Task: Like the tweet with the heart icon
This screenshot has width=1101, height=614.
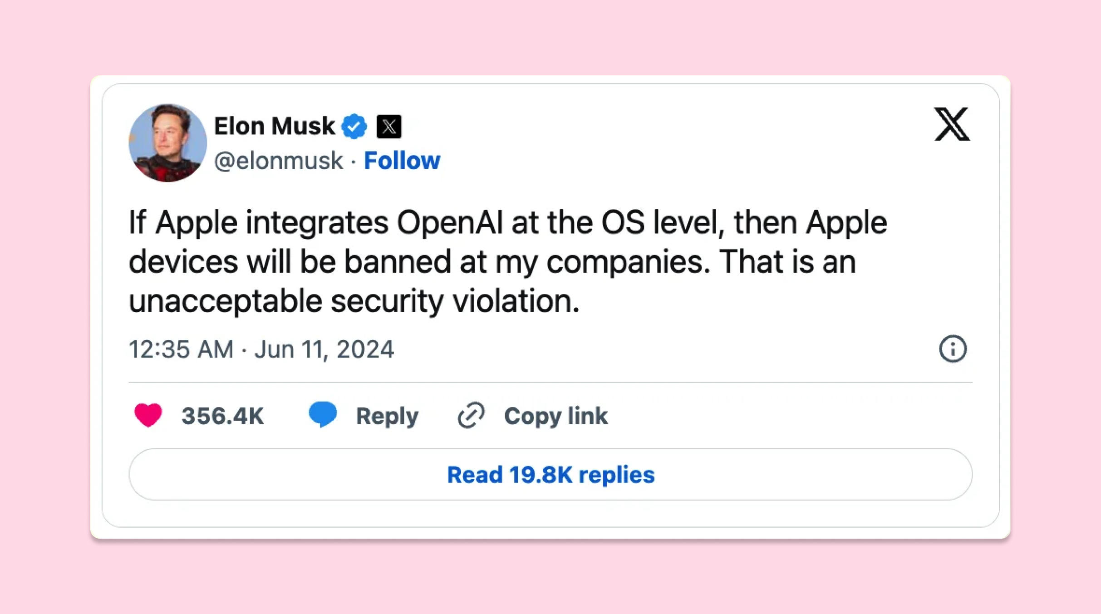Action: point(148,415)
